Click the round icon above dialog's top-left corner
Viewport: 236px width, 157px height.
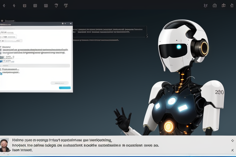(x=2, y=21)
